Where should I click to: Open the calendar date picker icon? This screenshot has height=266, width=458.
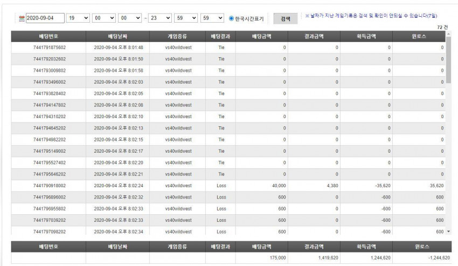22,18
